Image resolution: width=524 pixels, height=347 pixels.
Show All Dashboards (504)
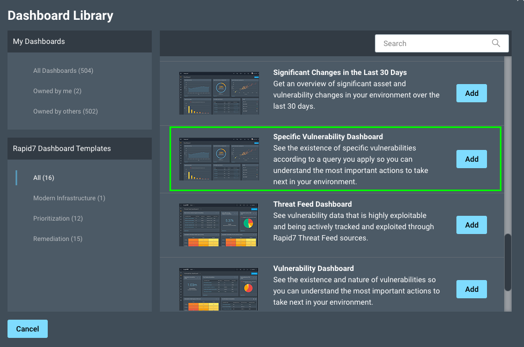[x=63, y=71]
